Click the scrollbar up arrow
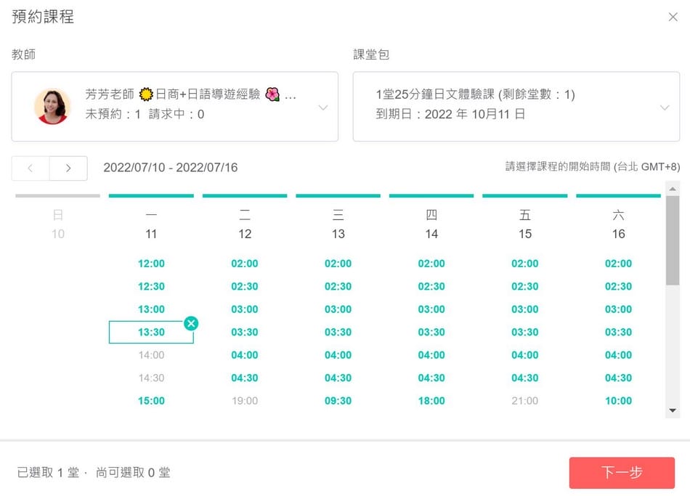Screen dimensions: 690x496 (x=673, y=189)
